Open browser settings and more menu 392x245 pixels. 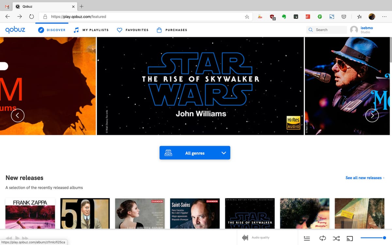[384, 17]
